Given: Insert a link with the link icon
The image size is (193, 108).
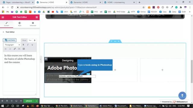Looking at the screenshot, I should (15, 49).
